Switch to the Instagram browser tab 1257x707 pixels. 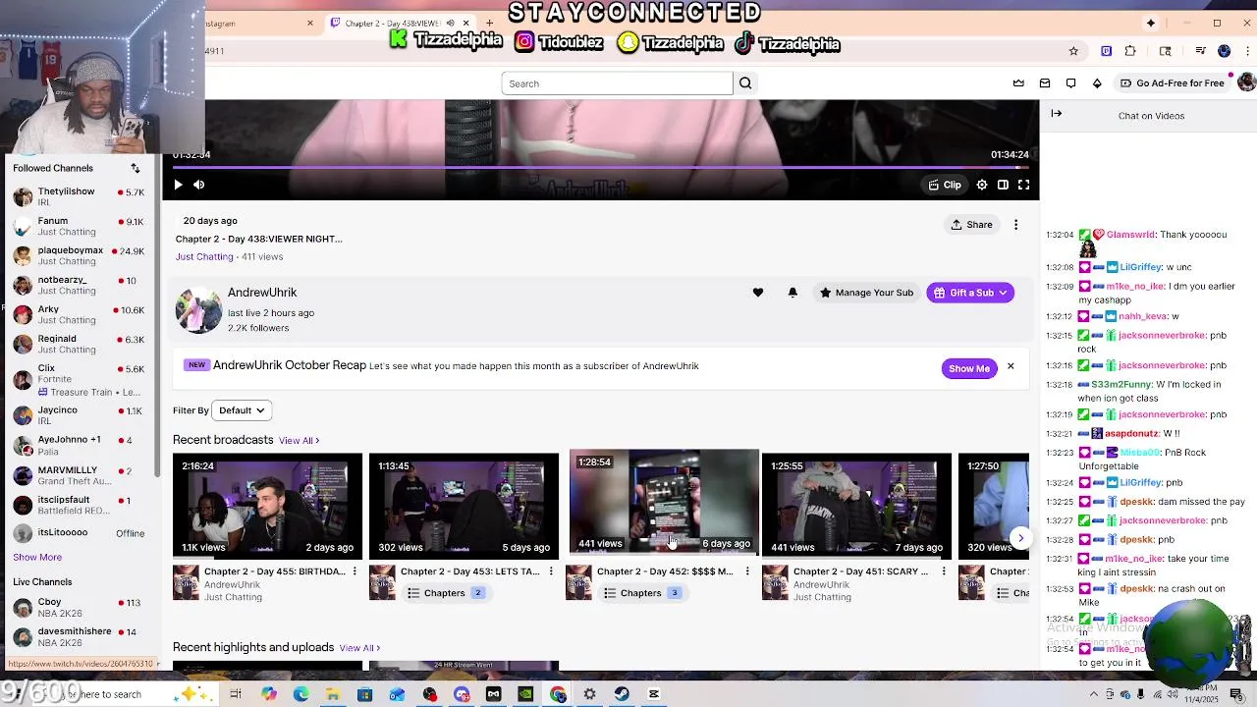(x=257, y=24)
